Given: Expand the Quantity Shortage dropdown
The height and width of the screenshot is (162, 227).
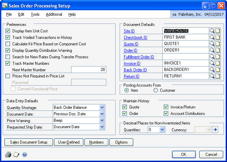Looking at the screenshot, I should click(102, 107).
